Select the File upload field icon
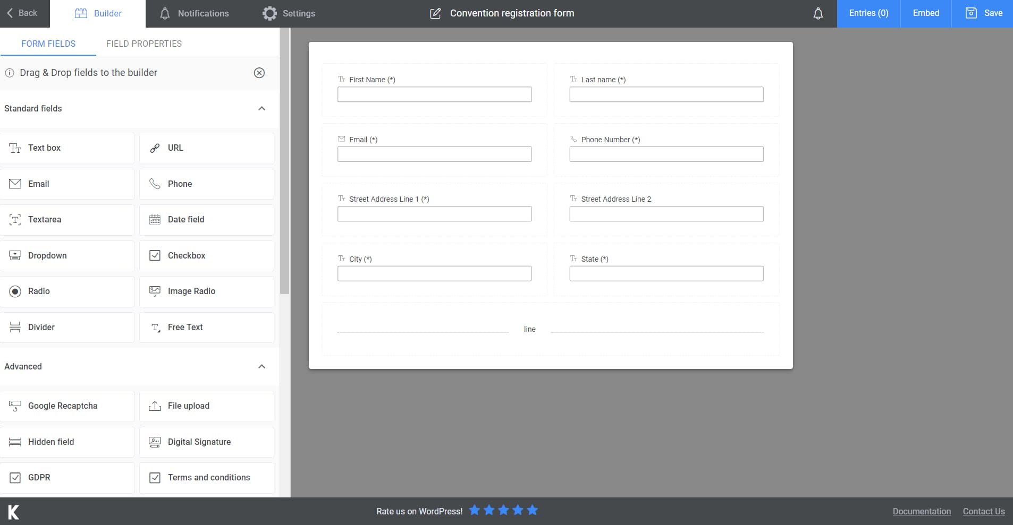Image resolution: width=1013 pixels, height=525 pixels. click(x=155, y=406)
